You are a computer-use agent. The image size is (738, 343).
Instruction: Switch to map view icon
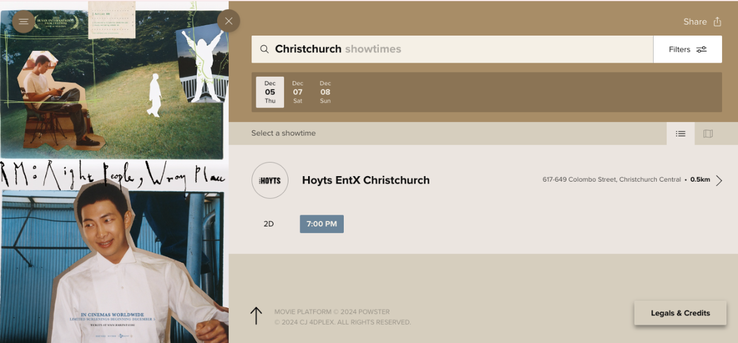click(x=708, y=133)
